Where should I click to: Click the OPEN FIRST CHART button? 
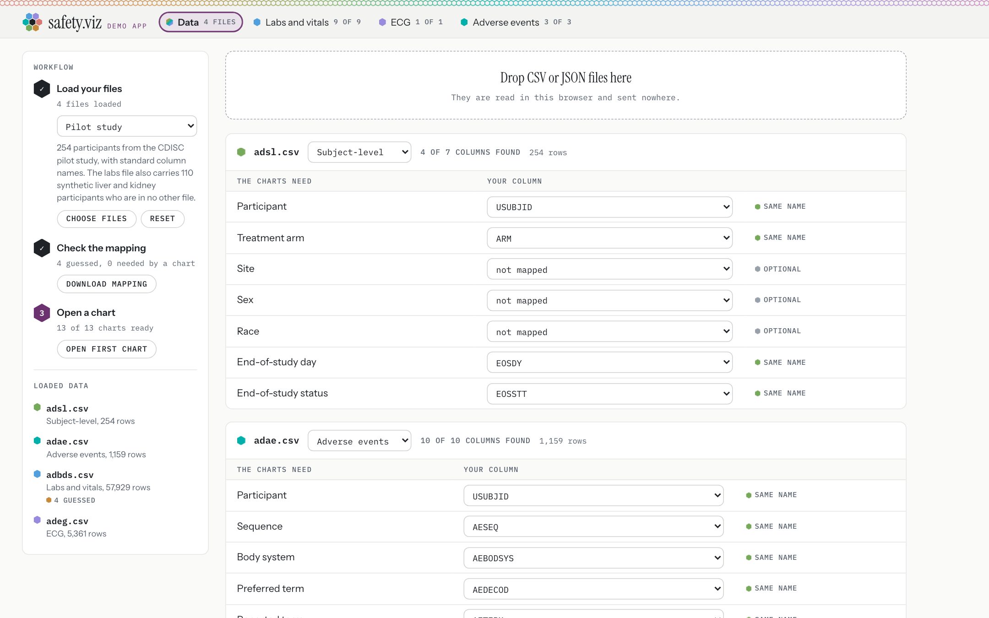[107, 349]
